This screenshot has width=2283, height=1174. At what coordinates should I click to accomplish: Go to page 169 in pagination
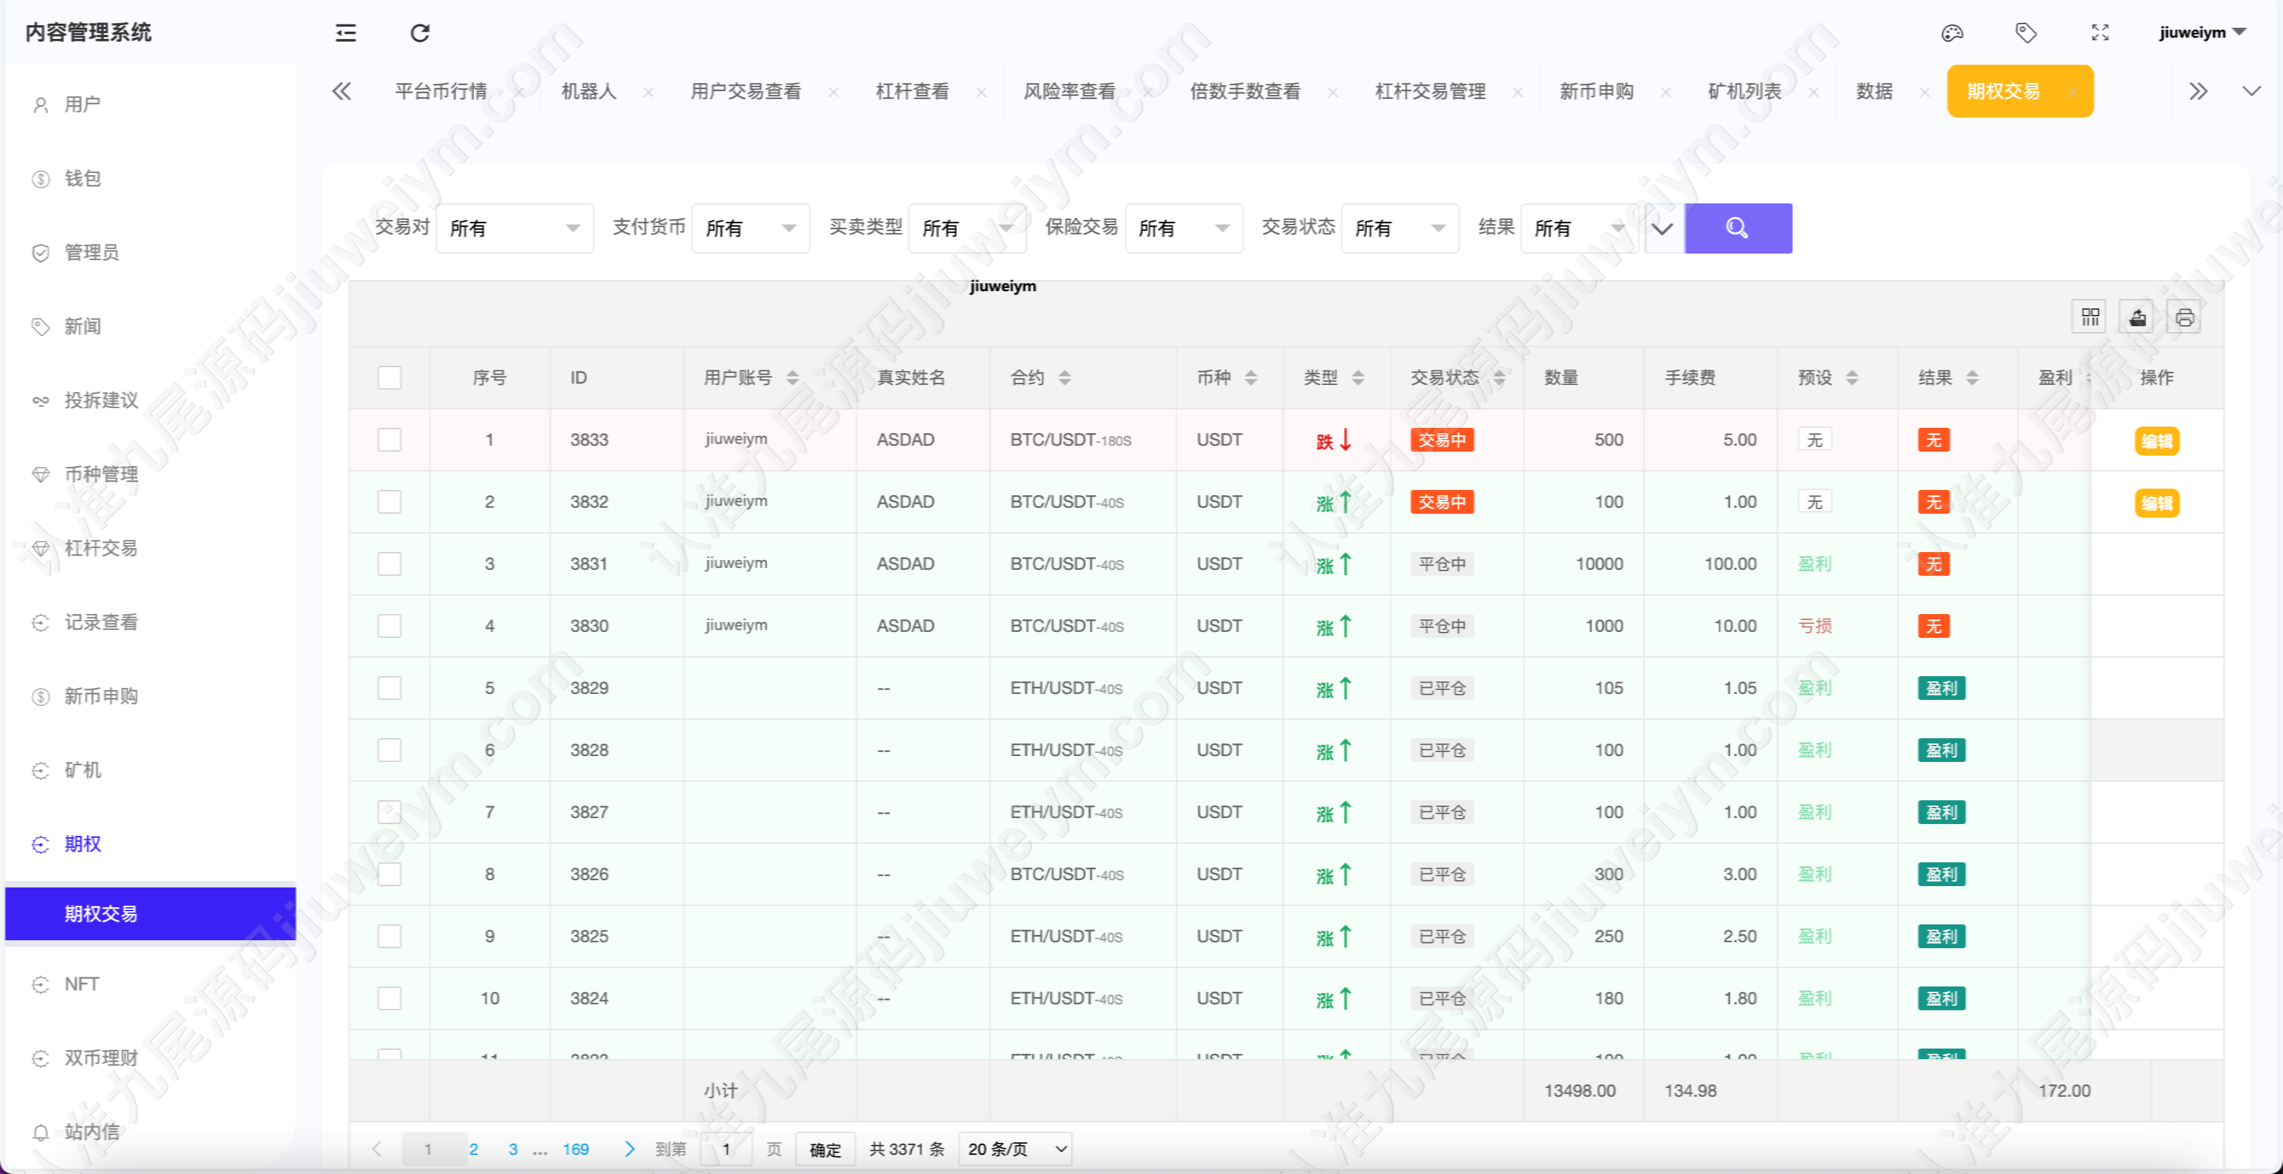575,1149
